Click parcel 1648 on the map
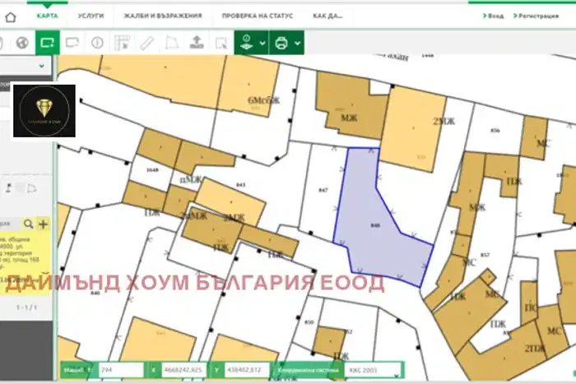The width and height of the screenshot is (576, 384). (x=151, y=169)
